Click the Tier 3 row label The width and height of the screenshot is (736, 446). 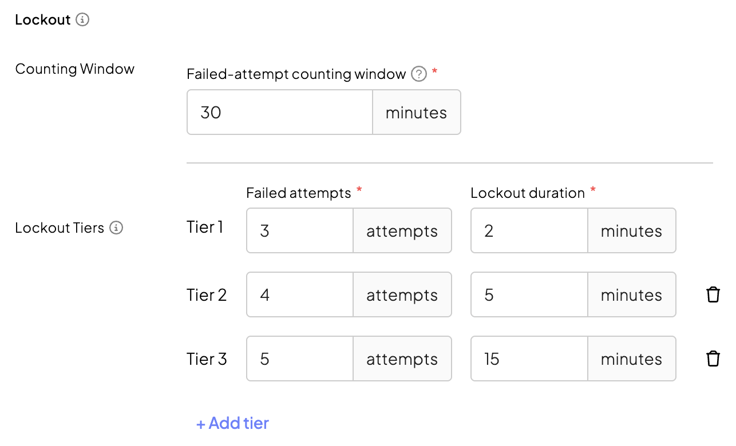tap(207, 359)
